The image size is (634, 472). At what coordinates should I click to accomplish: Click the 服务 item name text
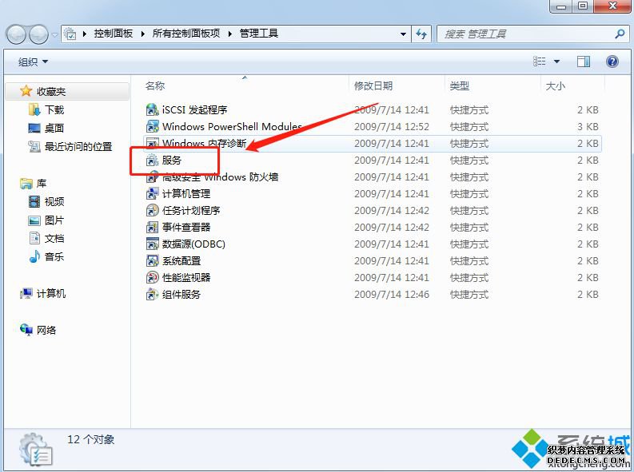point(172,161)
